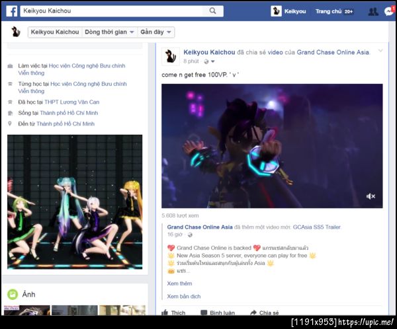Click the Facebook logo icon
This screenshot has height=329, width=397.
click(12, 11)
